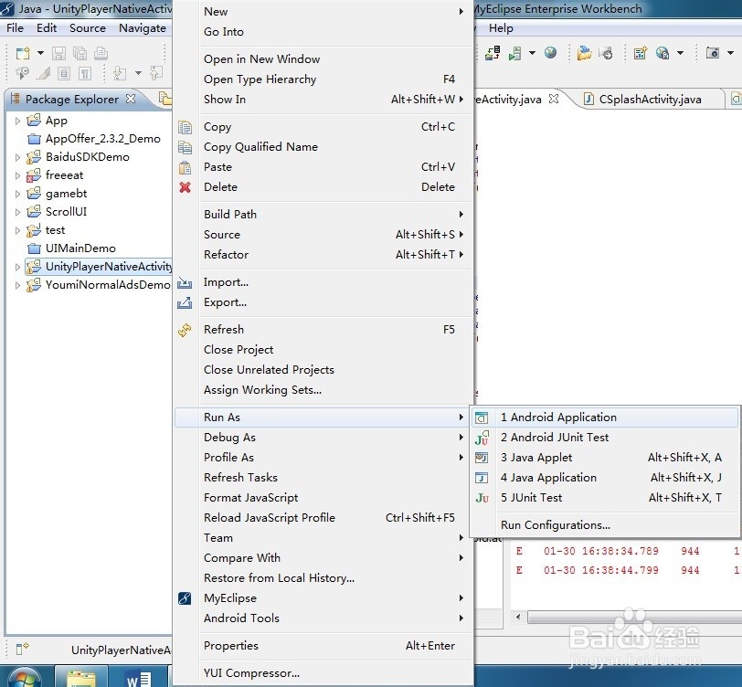
Task: Click the Copy Qualified Name icon
Action: click(x=185, y=147)
